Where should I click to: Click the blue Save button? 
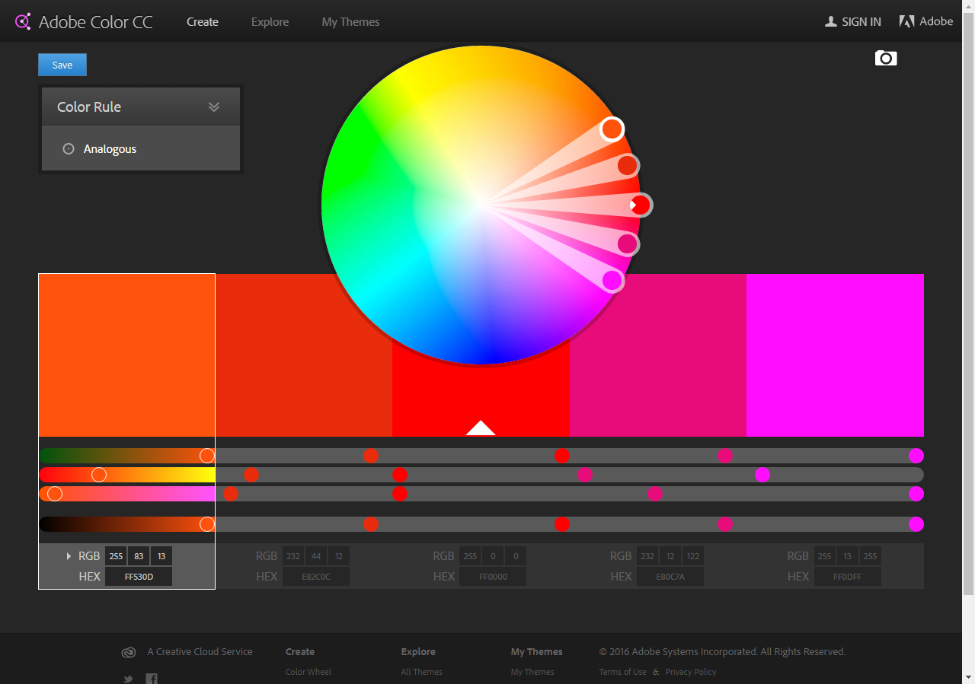[x=62, y=65]
